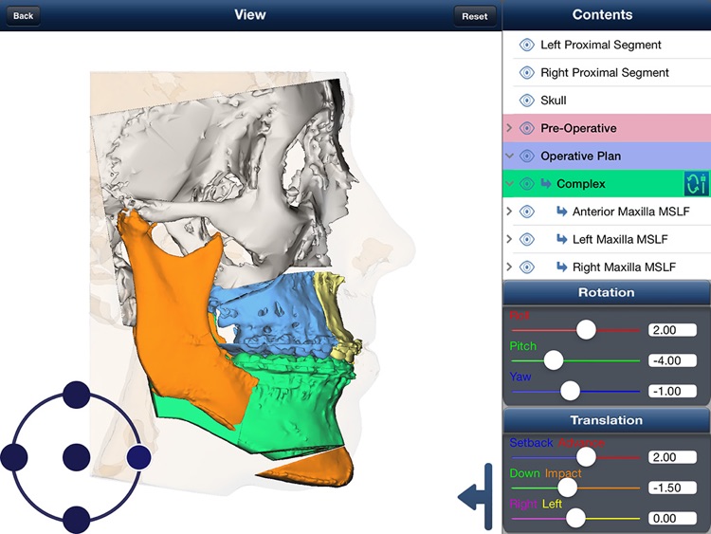Click the Setback/Advance slider handle
711x534 pixels.
click(586, 457)
